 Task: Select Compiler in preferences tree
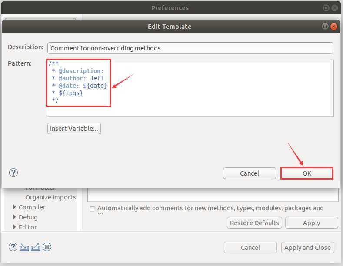tap(32, 207)
